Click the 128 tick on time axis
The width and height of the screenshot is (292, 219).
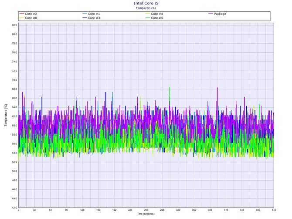coord(82,210)
